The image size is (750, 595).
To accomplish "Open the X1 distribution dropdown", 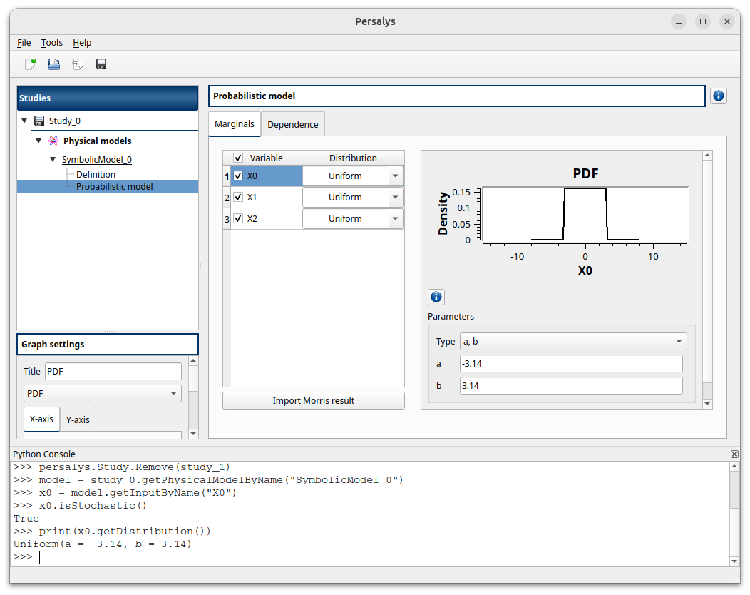I will point(396,198).
